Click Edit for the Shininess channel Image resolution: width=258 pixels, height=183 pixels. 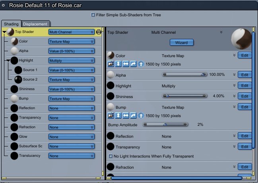[244, 96]
